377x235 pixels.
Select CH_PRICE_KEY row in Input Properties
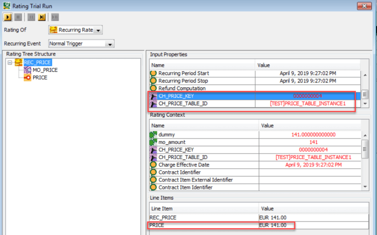click(x=202, y=96)
